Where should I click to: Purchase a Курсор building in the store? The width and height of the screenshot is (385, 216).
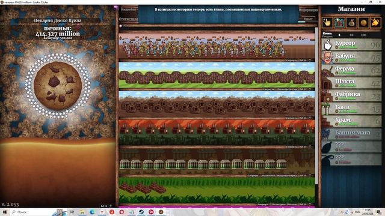point(351,44)
